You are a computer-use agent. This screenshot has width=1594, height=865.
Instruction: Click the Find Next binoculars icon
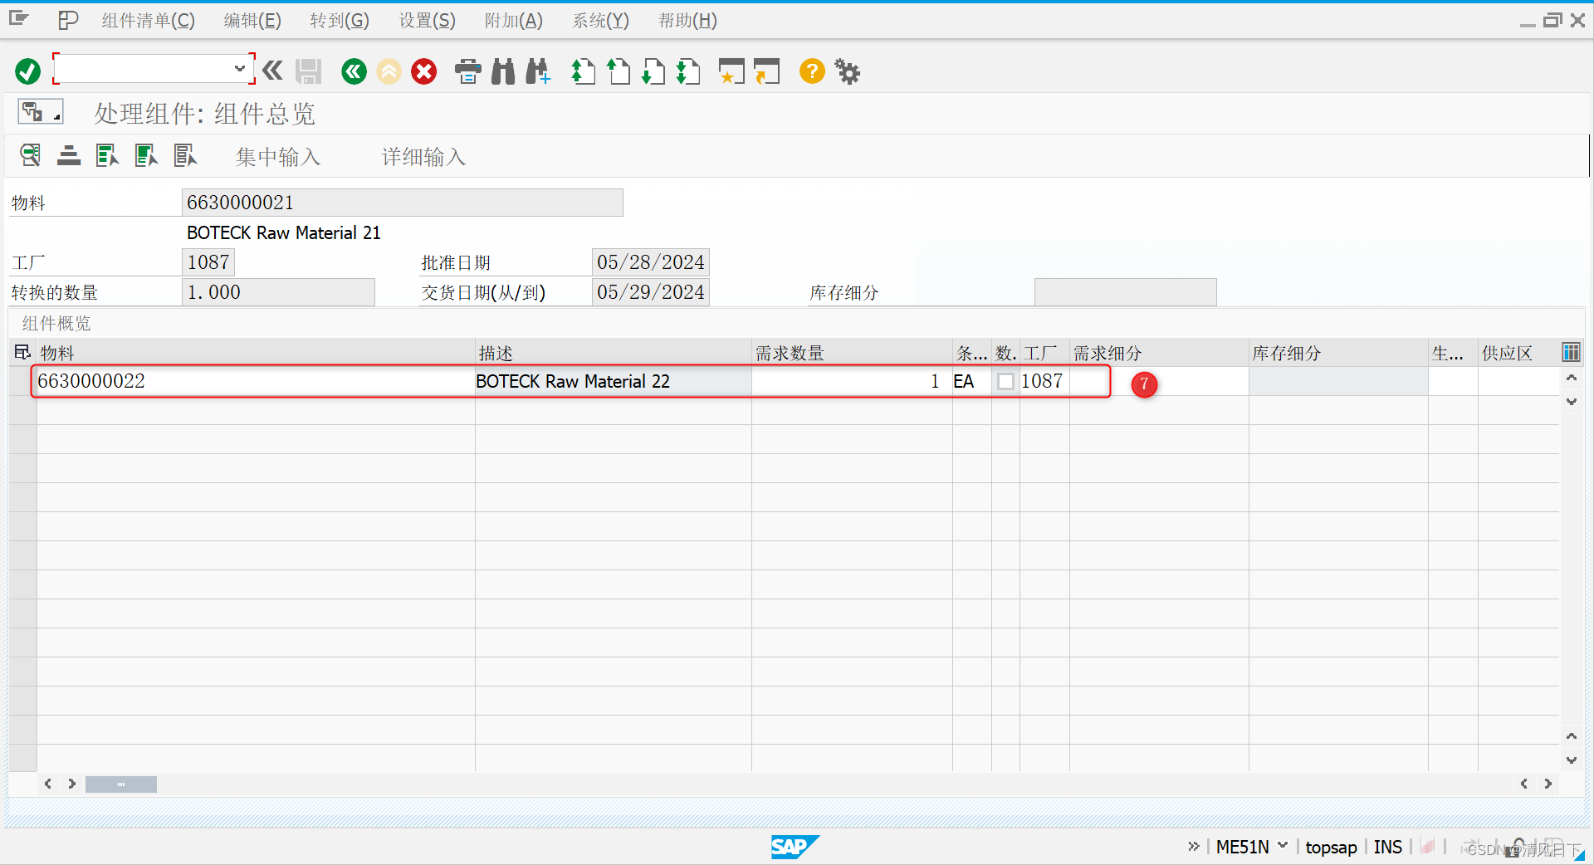pos(538,71)
